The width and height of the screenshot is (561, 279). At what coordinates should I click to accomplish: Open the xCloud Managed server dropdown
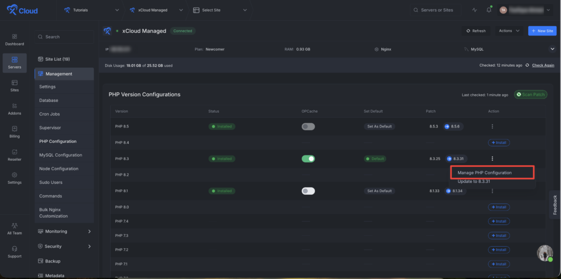(x=156, y=10)
